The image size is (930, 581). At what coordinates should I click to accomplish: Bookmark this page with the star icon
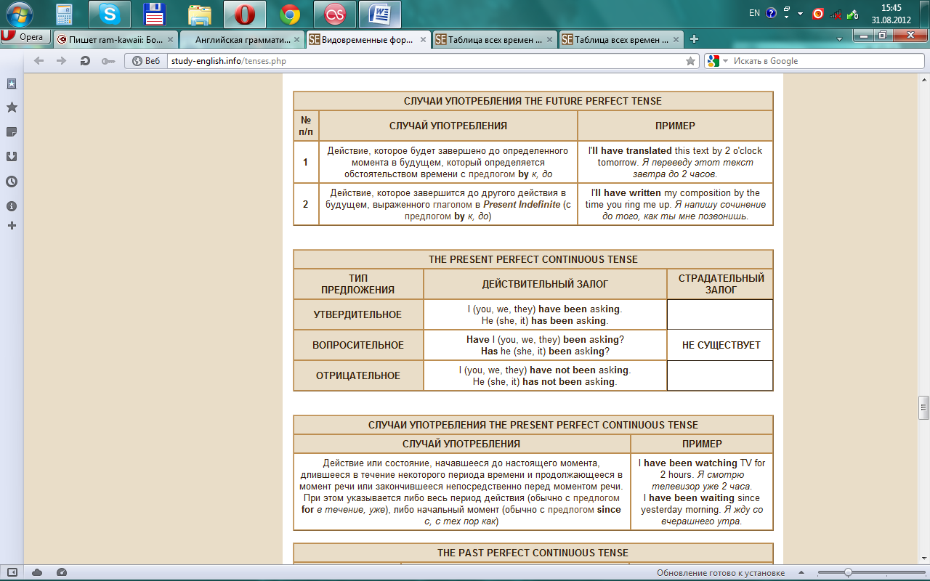(x=691, y=61)
